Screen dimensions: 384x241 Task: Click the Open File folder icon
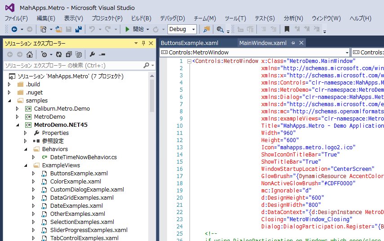(x=59, y=29)
